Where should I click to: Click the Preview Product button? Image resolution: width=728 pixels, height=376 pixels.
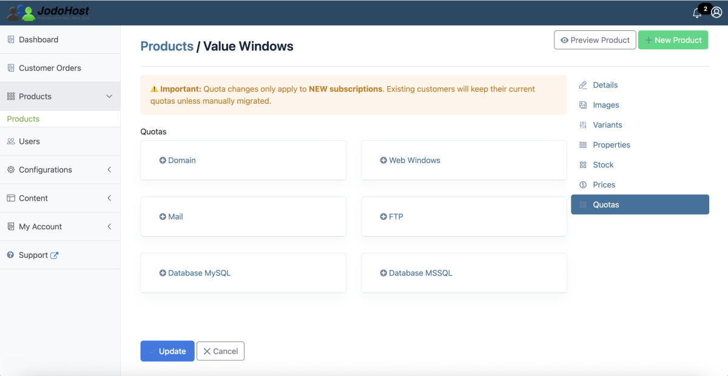[x=595, y=40]
